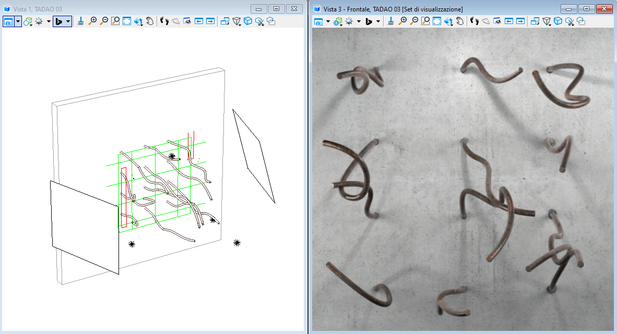Select Copy View tool in Vista 3
Image resolution: width=617 pixels, height=334 pixels.
tap(535, 21)
